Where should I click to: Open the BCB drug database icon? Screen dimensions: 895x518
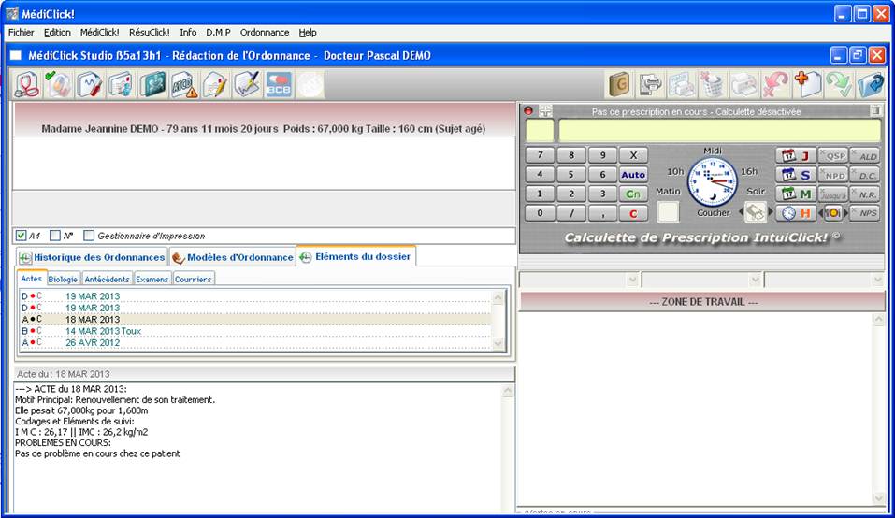point(279,85)
